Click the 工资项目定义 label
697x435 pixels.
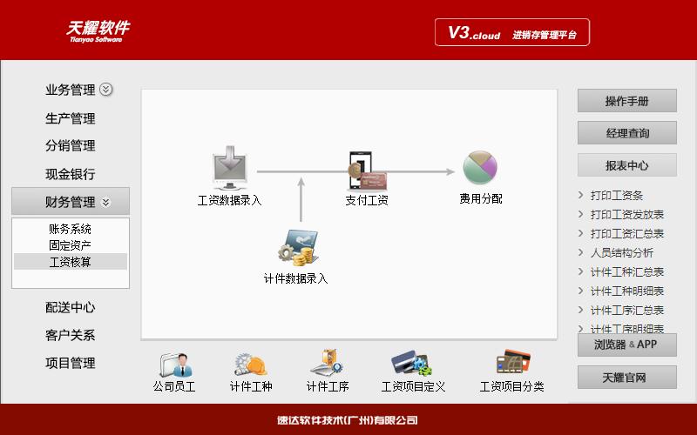coord(413,386)
